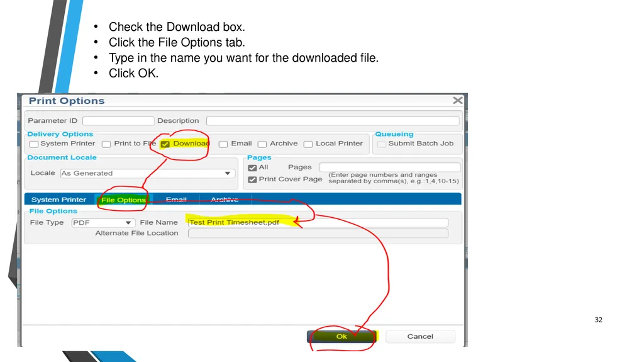Focus the File Name input field
The height and width of the screenshot is (362, 644).
click(x=318, y=222)
